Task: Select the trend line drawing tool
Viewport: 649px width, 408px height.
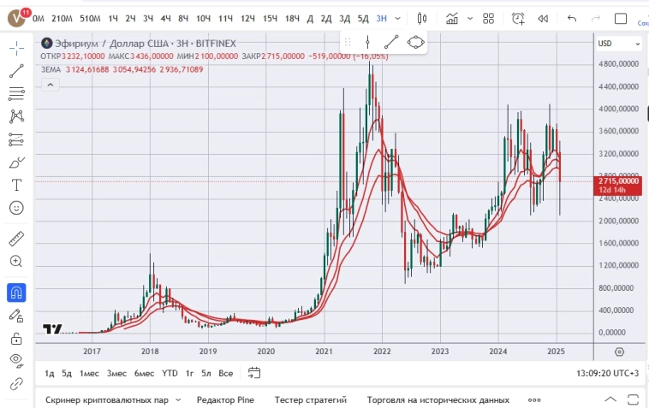Action: pos(16,71)
